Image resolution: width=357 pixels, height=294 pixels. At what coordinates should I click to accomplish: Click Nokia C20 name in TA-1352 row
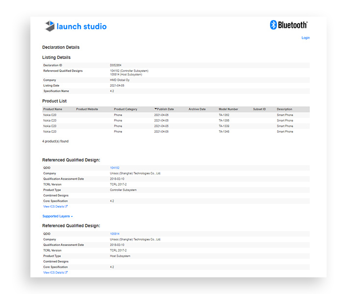click(x=50, y=115)
